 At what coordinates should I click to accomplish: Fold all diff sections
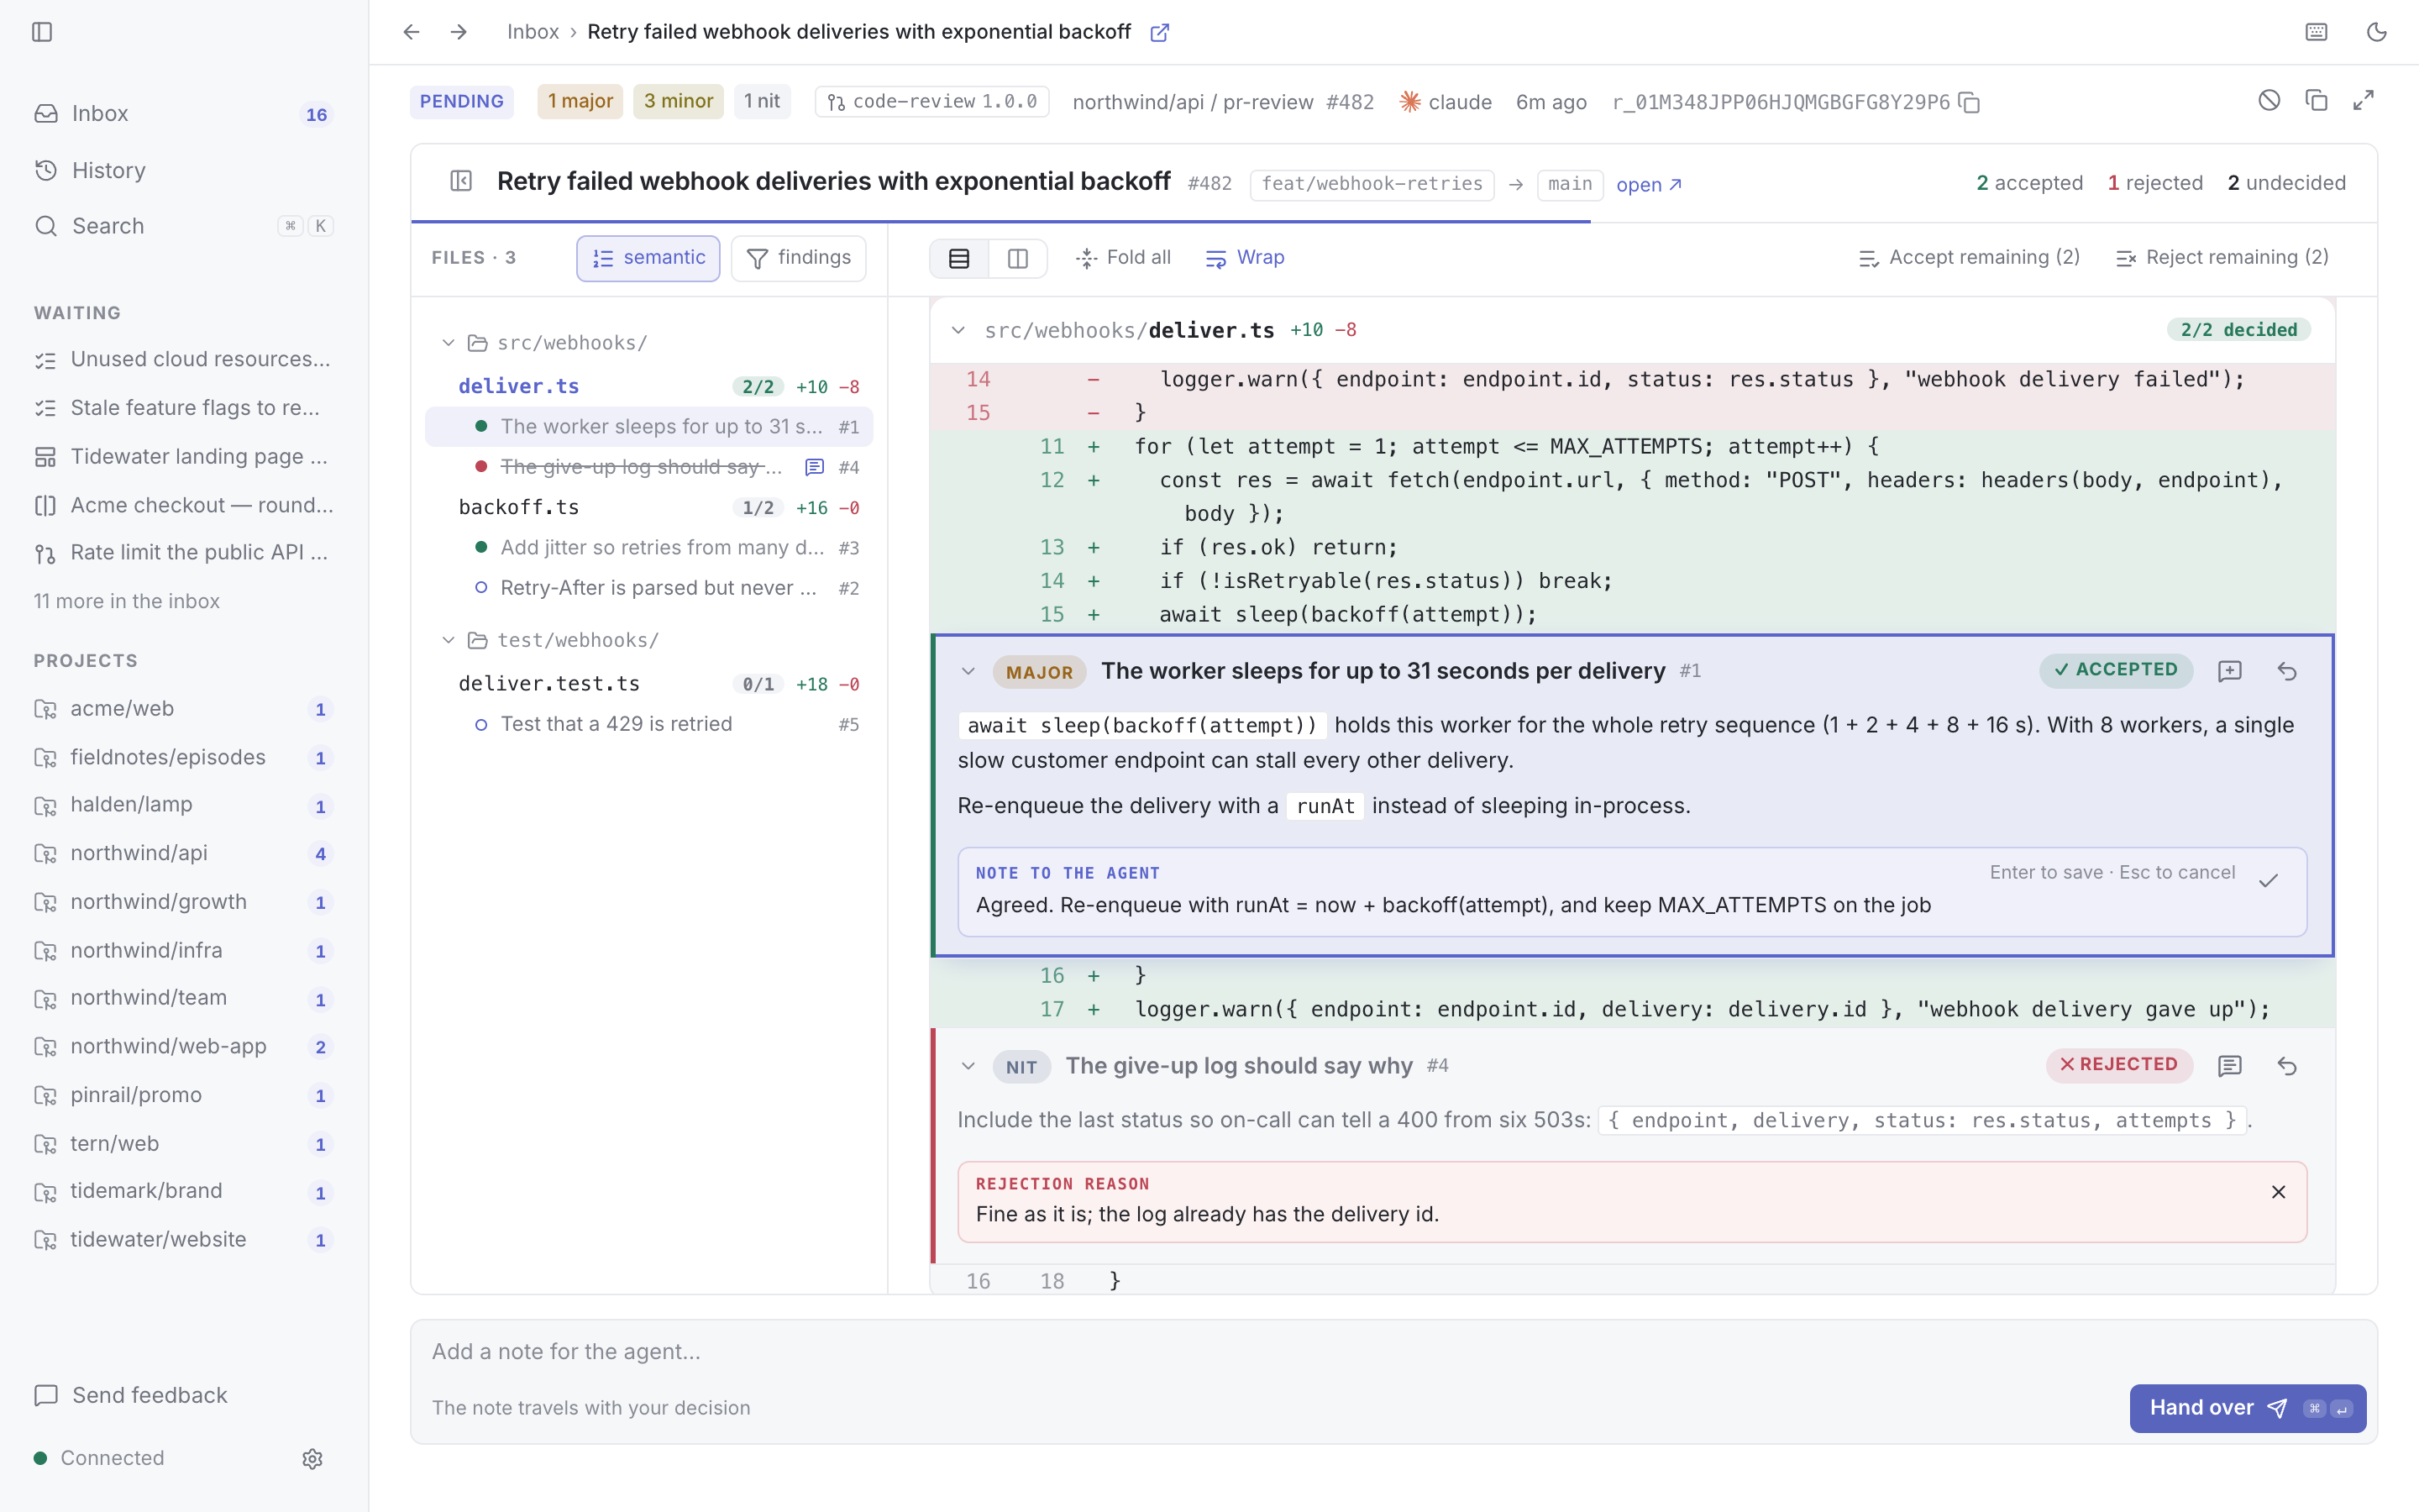(x=1122, y=258)
